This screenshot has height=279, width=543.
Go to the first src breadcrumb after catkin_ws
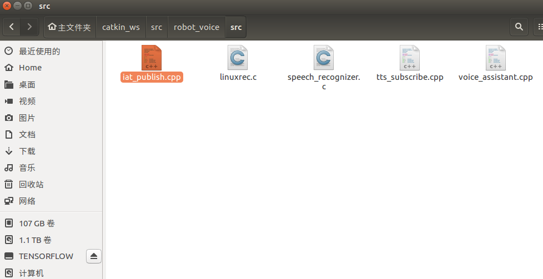[157, 27]
